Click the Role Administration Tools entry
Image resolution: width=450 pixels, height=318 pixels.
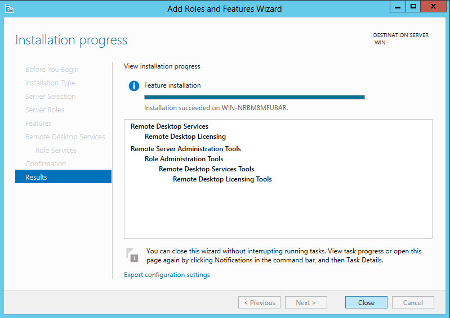[x=184, y=159]
